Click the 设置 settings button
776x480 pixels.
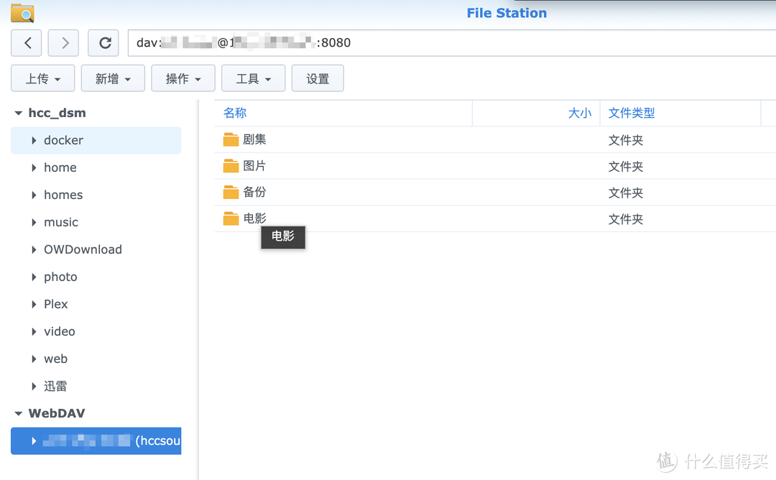tap(318, 78)
